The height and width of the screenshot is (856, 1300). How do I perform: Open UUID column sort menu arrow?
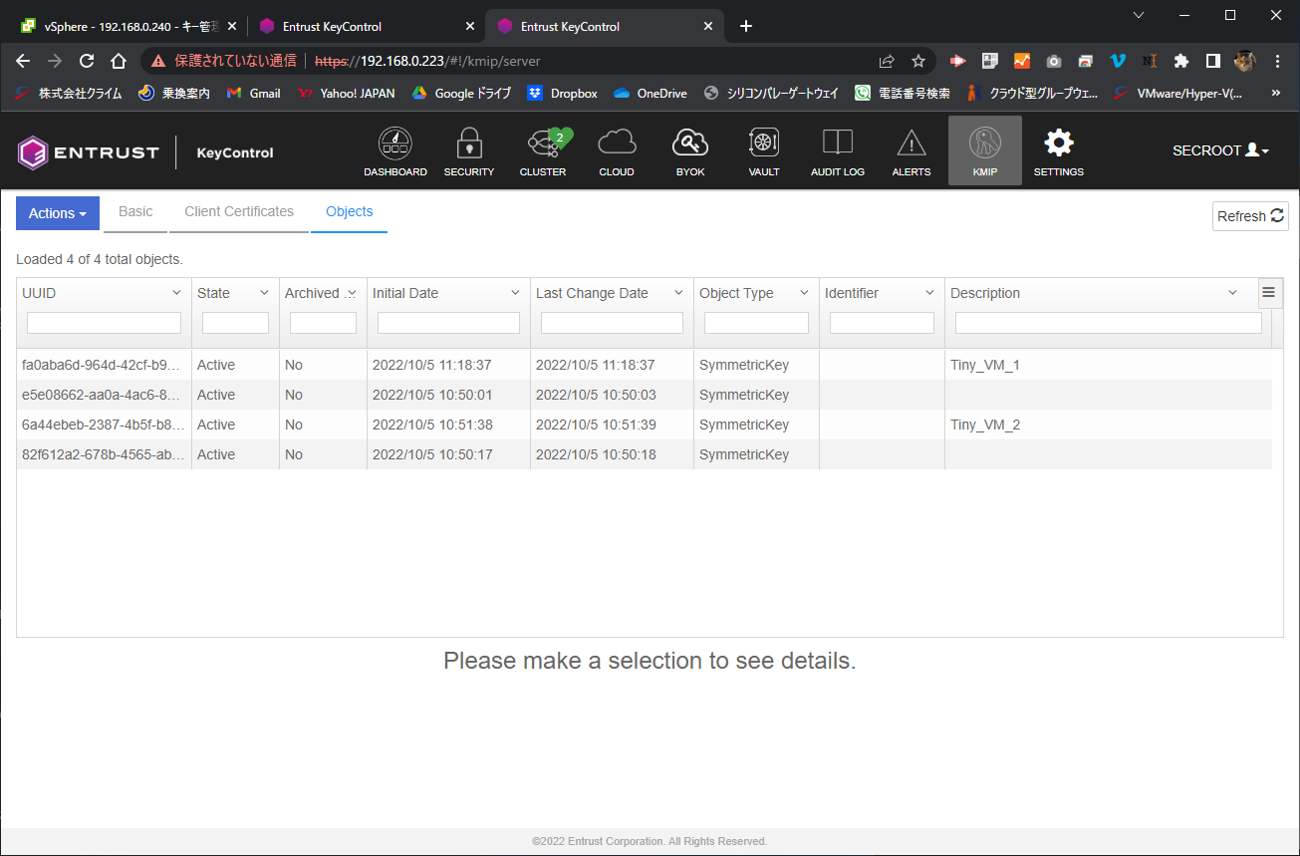pyautogui.click(x=176, y=293)
